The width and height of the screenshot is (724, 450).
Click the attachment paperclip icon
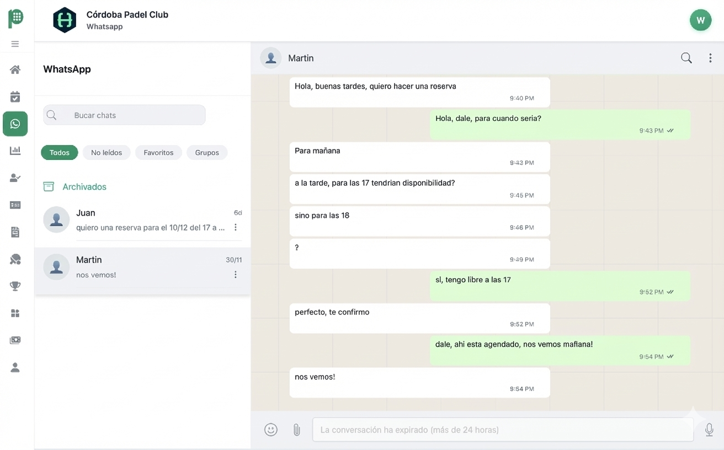[x=296, y=429]
